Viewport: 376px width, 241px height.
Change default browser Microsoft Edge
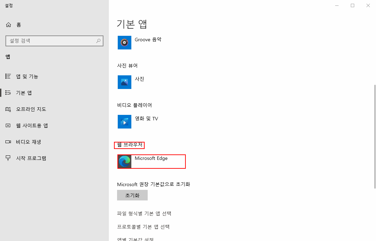[151, 162]
